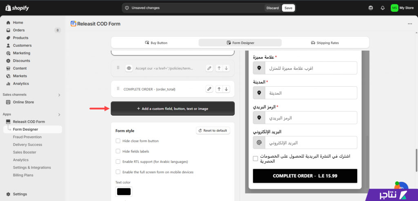Click COMPLETE ORDER button in preview
Screen dimensions: 418x201
[305, 176]
